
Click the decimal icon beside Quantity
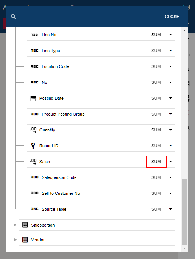coord(33,130)
